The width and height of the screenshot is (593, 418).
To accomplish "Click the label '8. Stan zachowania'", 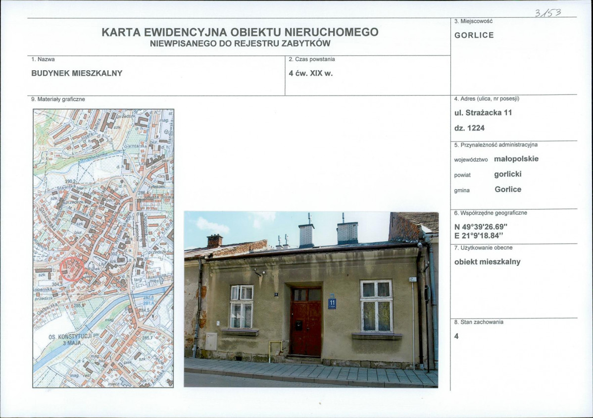I will [x=479, y=322].
